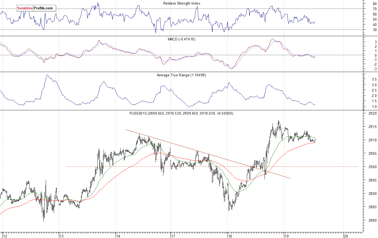Click the MACD (-0.47410) label
The height and width of the screenshot is (238, 378).
click(182, 39)
